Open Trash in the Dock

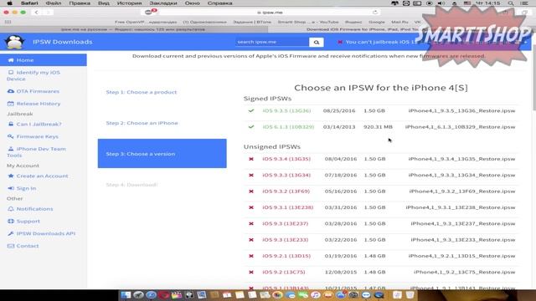(x=410, y=295)
